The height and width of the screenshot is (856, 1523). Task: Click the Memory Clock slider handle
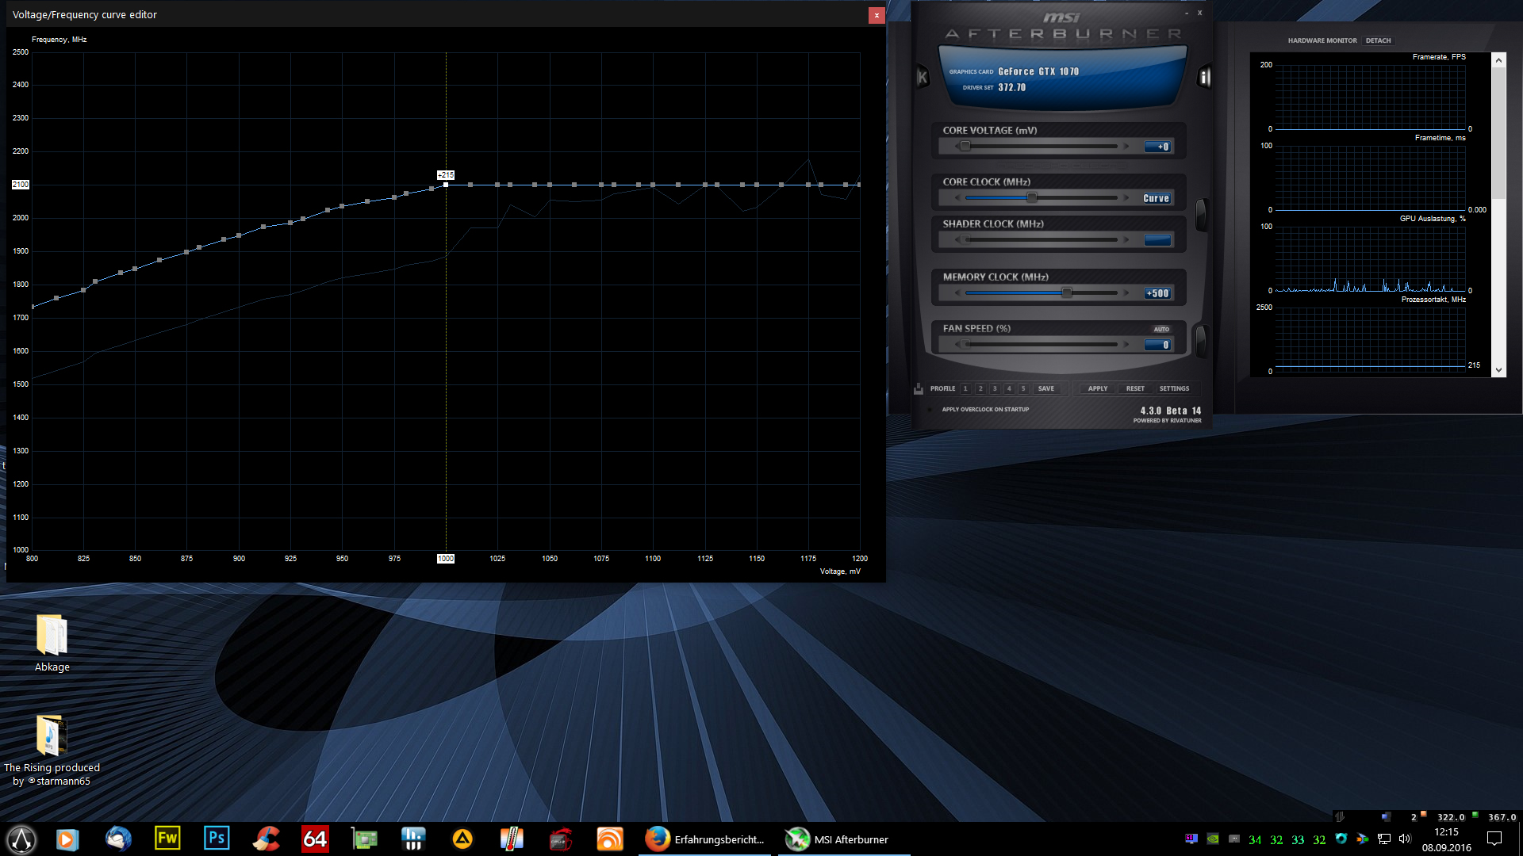[1067, 293]
